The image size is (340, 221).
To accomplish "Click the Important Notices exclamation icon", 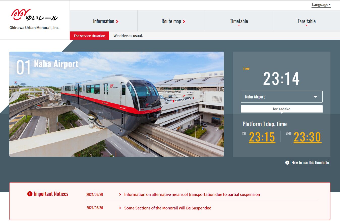I will [30, 194].
